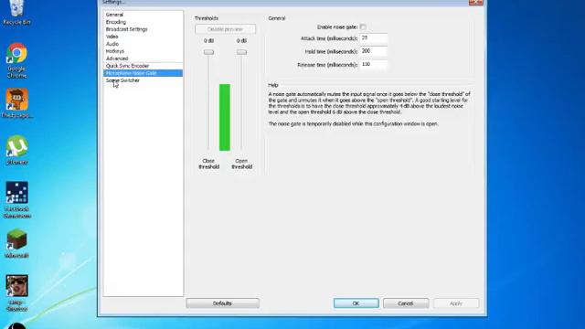The image size is (585, 329).
Task: Enable the noise gate checkbox
Action: pyautogui.click(x=363, y=27)
